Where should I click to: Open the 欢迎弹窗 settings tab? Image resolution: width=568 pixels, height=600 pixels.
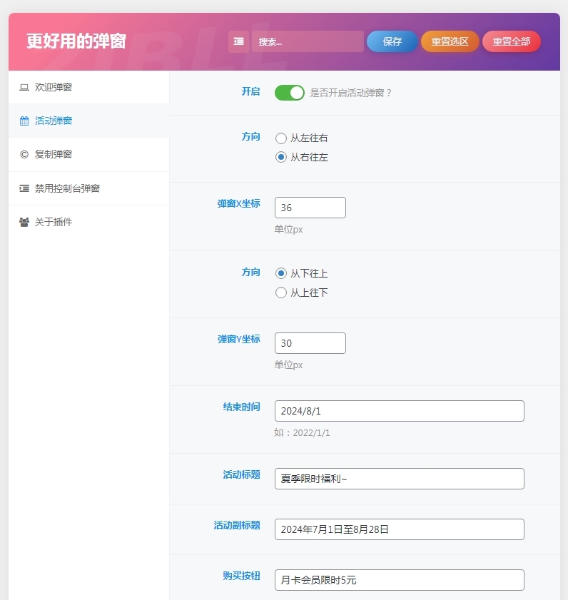click(54, 88)
